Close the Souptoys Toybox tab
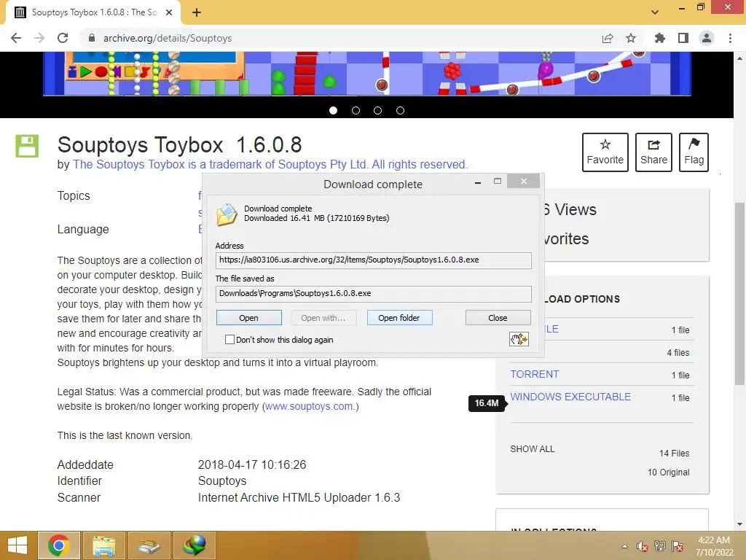Image resolution: width=746 pixels, height=560 pixels. pos(169,12)
